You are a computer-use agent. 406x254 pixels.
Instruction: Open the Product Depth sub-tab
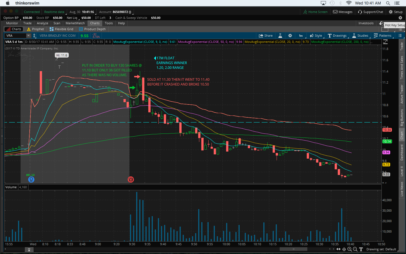tap(92, 29)
